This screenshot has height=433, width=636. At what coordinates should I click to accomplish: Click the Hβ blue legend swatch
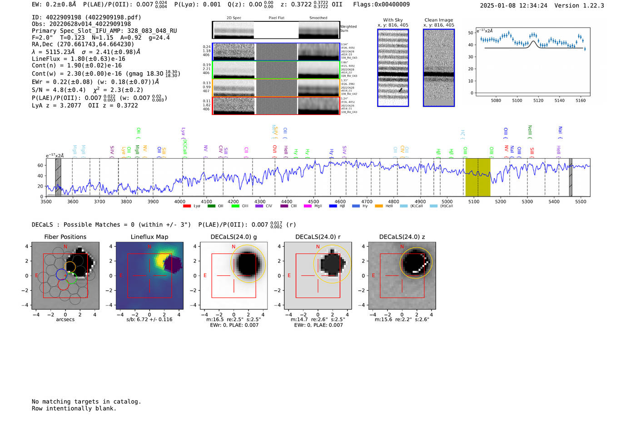[333, 206]
